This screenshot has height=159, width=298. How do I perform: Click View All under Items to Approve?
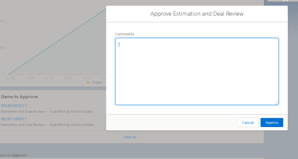[130, 137]
